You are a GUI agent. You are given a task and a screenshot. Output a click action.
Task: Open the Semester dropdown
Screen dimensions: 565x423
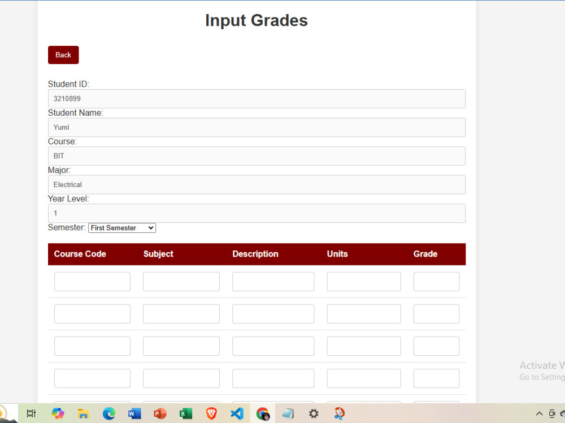pyautogui.click(x=122, y=228)
